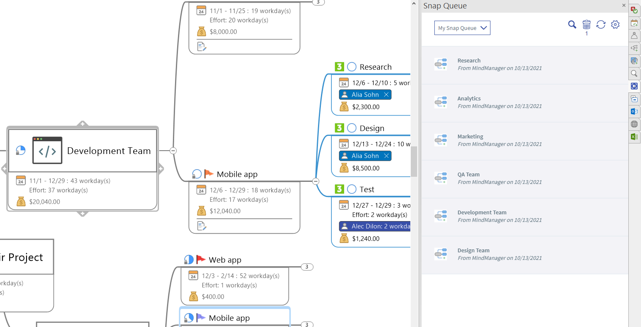641x327 pixels.
Task: Open the Task Info markers side tab
Action: coord(634,10)
